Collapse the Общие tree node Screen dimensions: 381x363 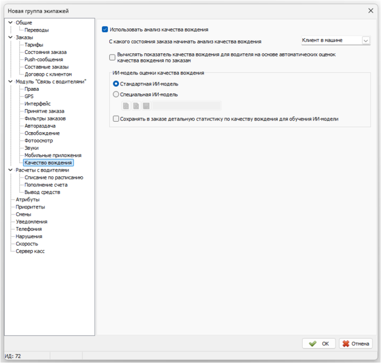(x=10, y=22)
